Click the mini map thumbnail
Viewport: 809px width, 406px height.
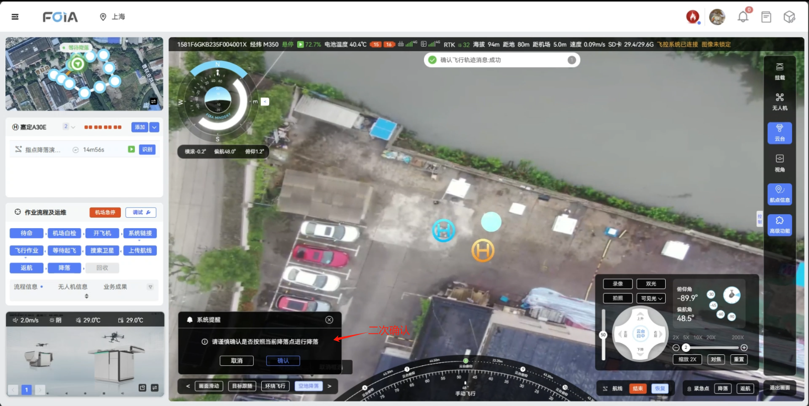click(x=84, y=74)
